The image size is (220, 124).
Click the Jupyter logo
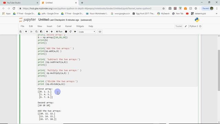(x=27, y=20)
